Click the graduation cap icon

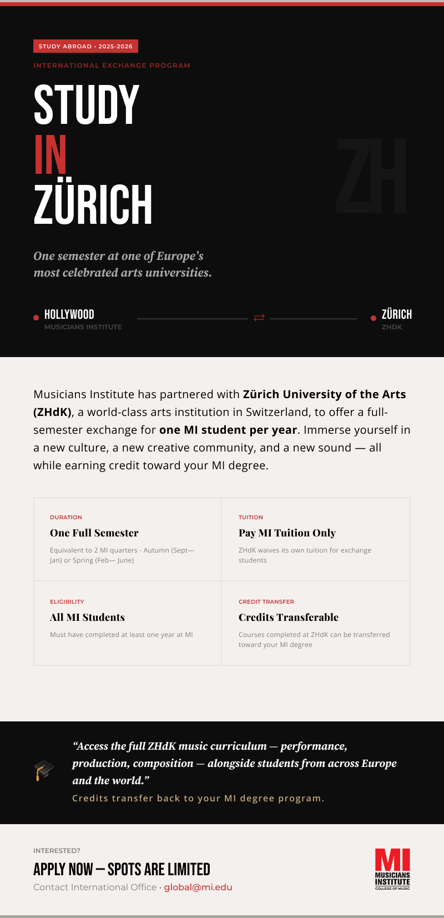click(x=44, y=770)
